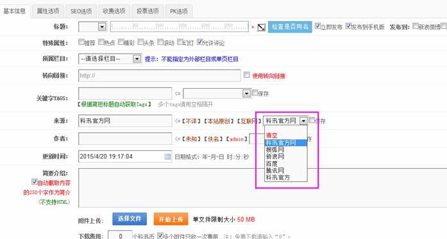Collapse the source dropdown via its arrow

point(303,121)
